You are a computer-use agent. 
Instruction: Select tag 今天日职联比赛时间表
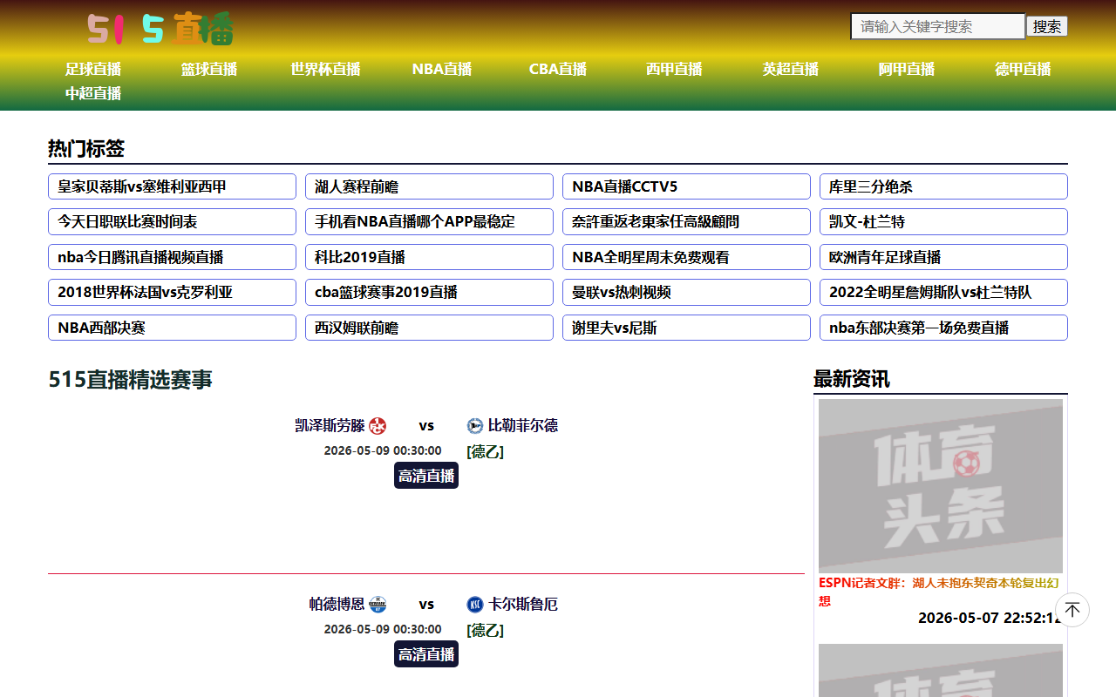click(172, 221)
